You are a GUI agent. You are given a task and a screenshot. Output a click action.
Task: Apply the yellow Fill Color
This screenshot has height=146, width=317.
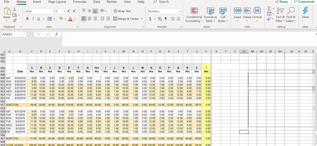click(x=61, y=19)
